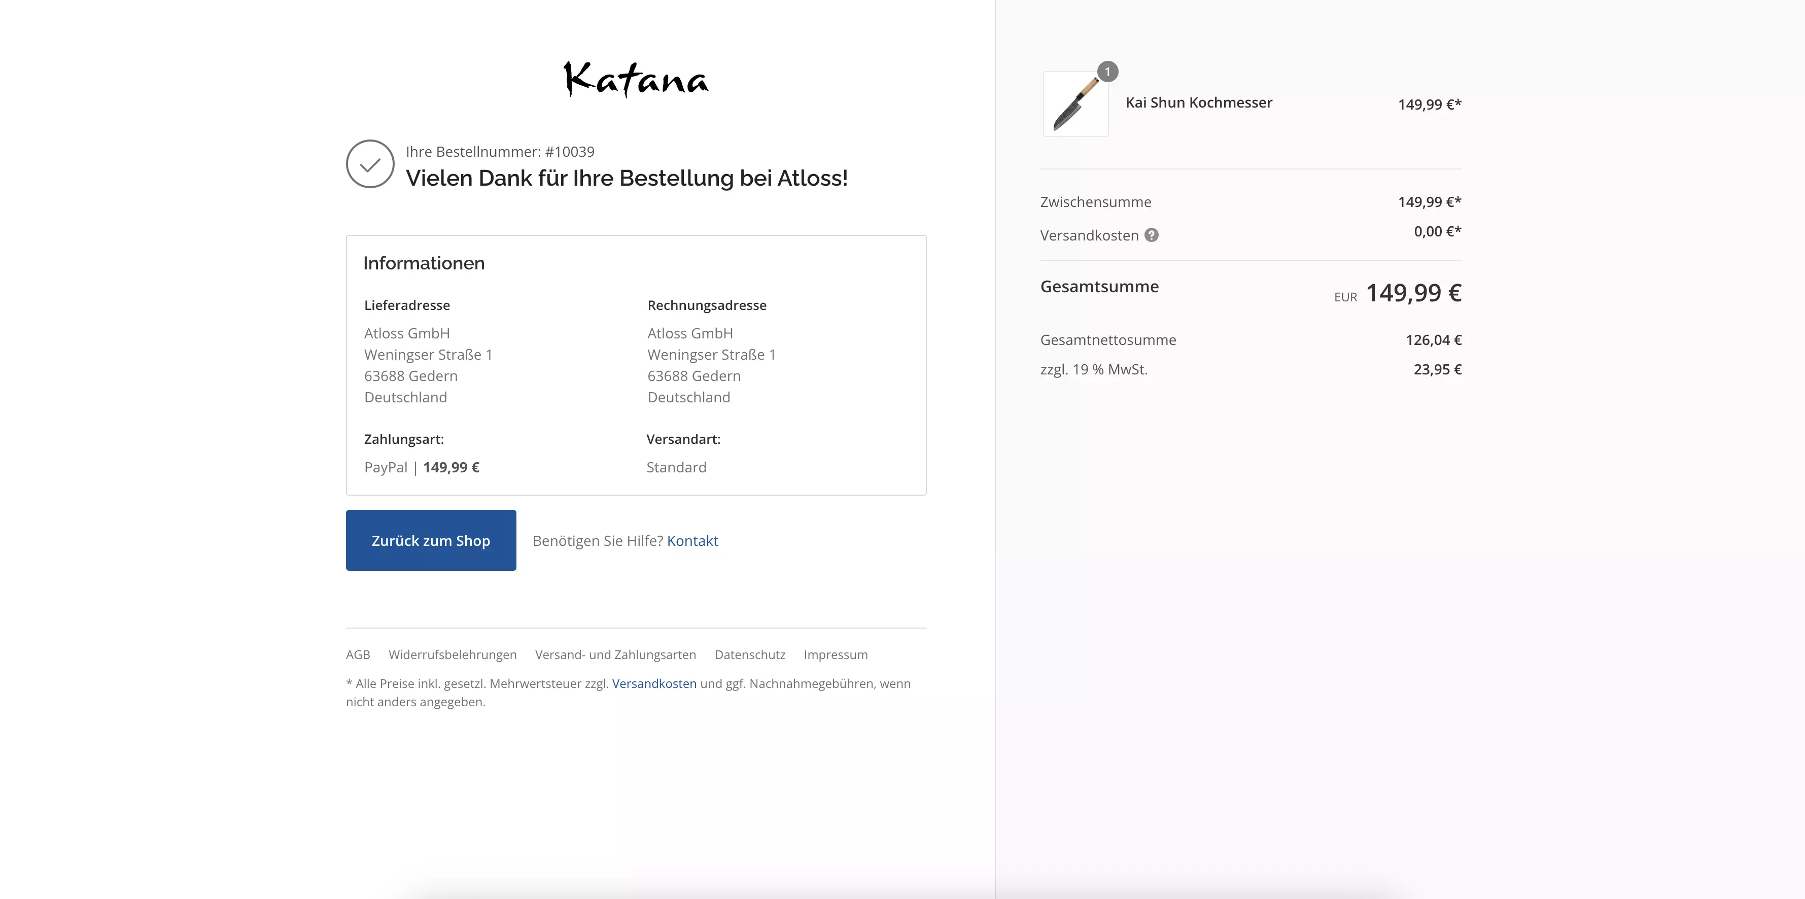Click the zzgl. 19 % MwSt. label
The image size is (1805, 899).
coord(1094,369)
